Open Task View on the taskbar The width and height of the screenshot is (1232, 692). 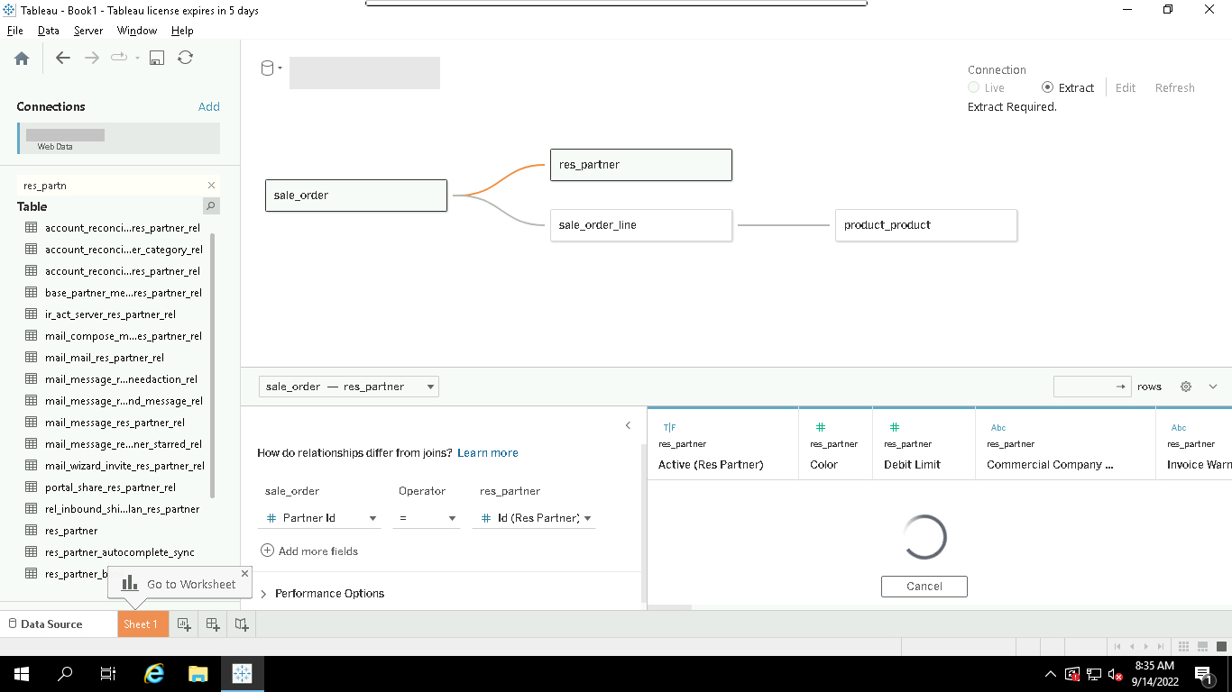(x=107, y=673)
